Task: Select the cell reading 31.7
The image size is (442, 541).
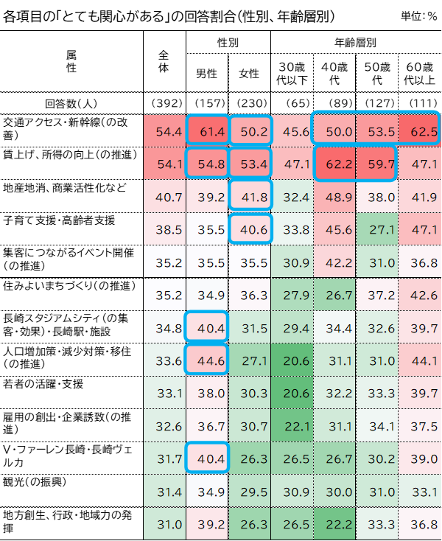Action: click(x=165, y=458)
